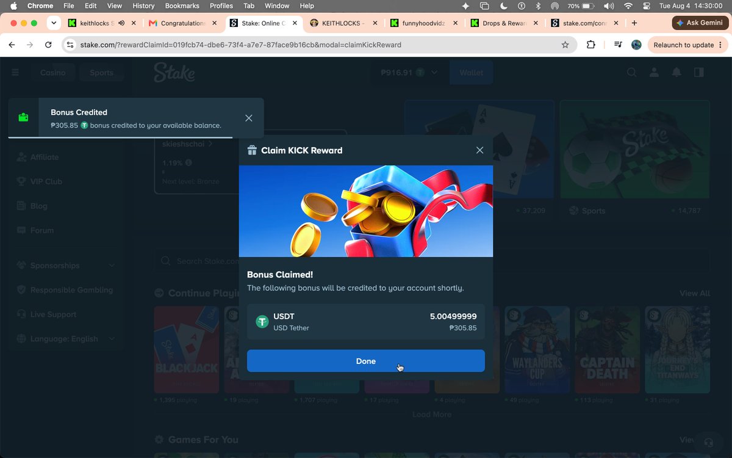Click the Wi-Fi icon in menu bar
This screenshot has width=732, height=458.
coord(628,6)
